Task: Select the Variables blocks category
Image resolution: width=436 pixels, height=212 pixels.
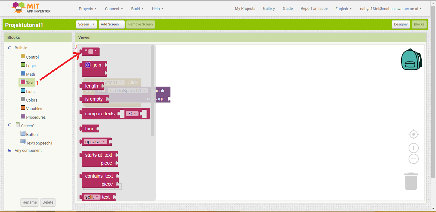Action: pyautogui.click(x=31, y=109)
